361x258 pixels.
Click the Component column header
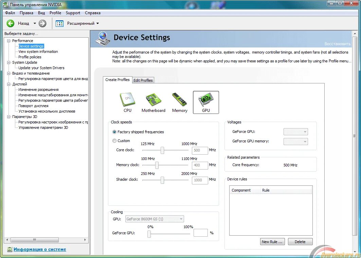[245, 190]
